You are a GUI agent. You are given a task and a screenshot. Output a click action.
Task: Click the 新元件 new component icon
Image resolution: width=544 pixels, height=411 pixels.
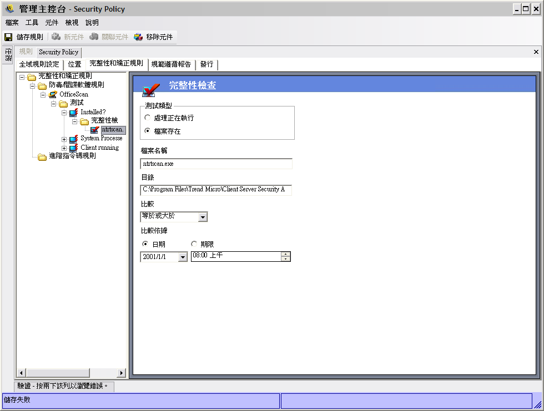click(56, 37)
